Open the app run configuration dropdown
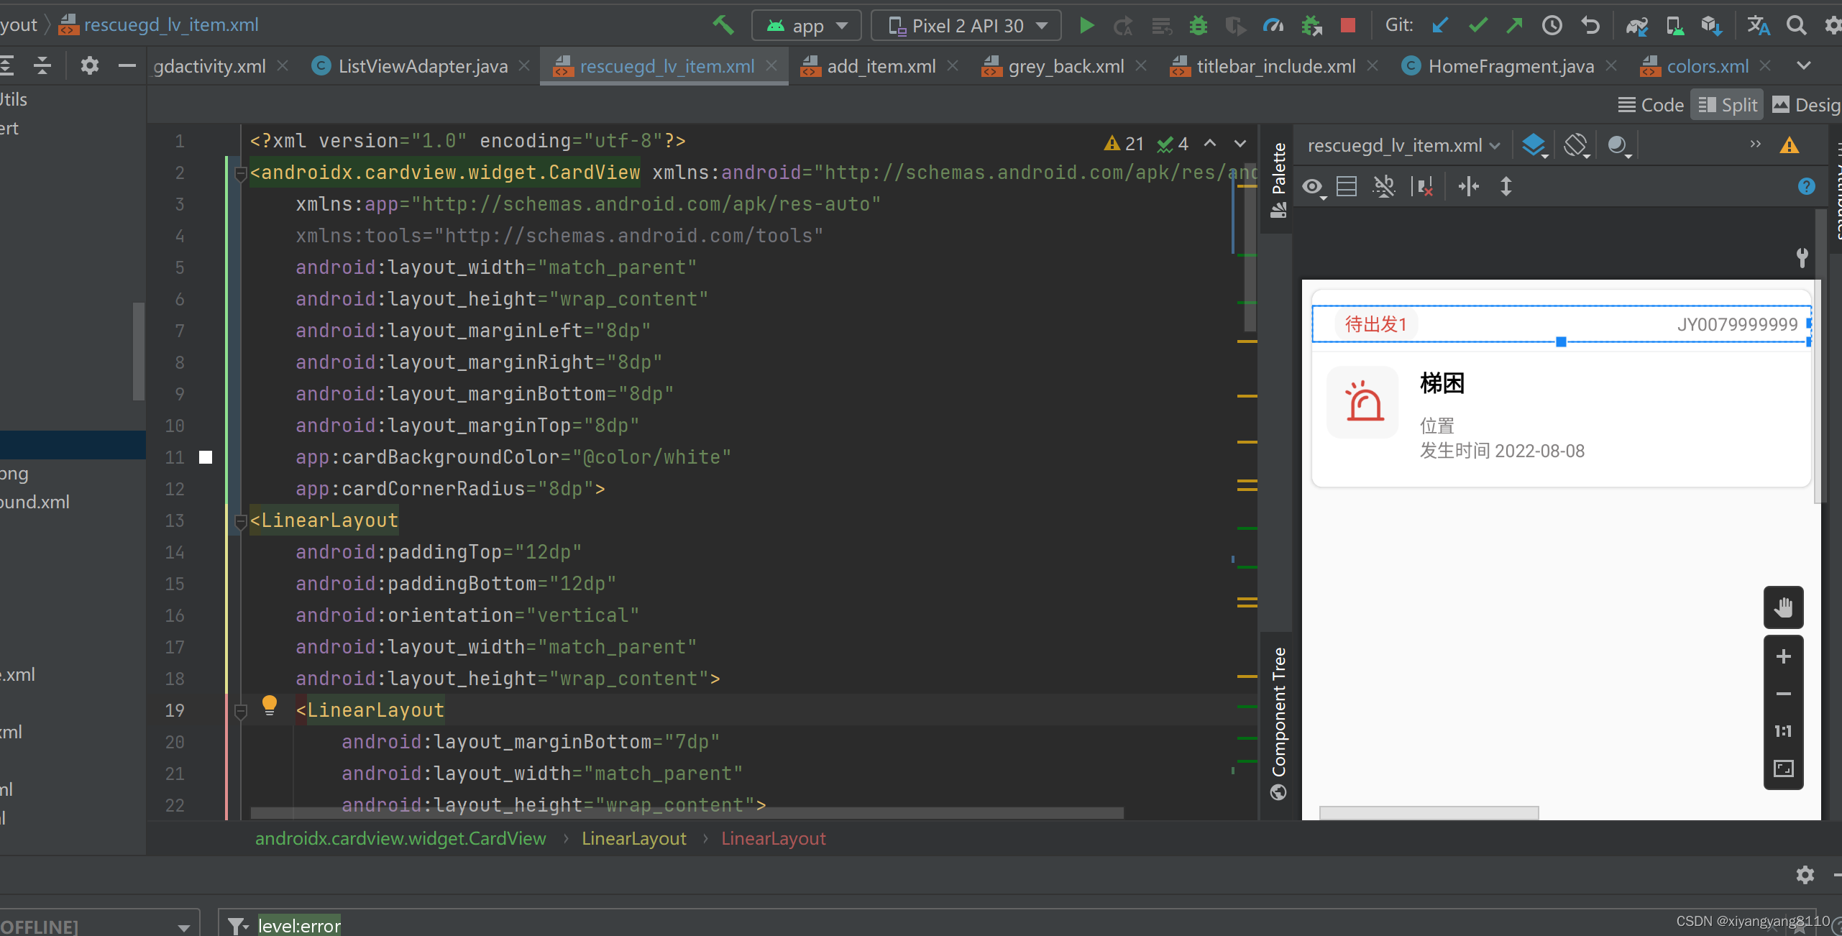This screenshot has height=936, width=1842. [x=806, y=26]
